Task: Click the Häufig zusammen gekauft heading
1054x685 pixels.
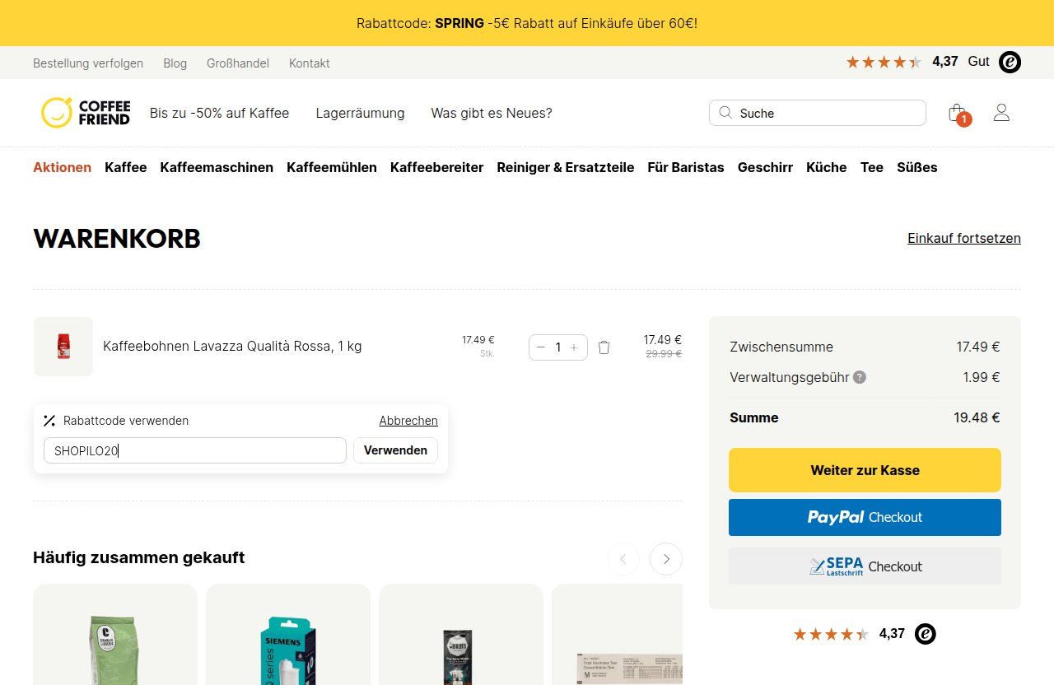Action: [x=139, y=557]
